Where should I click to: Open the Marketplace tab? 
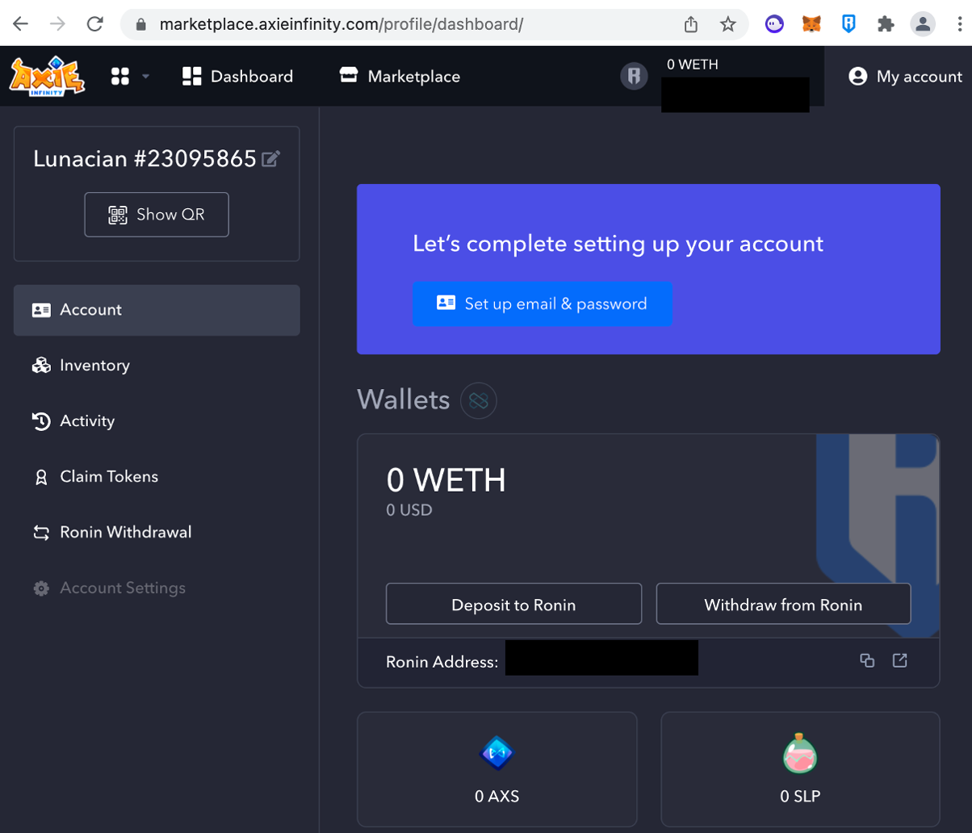click(400, 77)
